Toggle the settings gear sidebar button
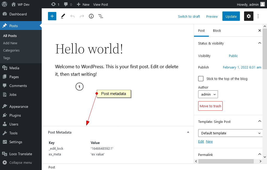 [x=248, y=16]
